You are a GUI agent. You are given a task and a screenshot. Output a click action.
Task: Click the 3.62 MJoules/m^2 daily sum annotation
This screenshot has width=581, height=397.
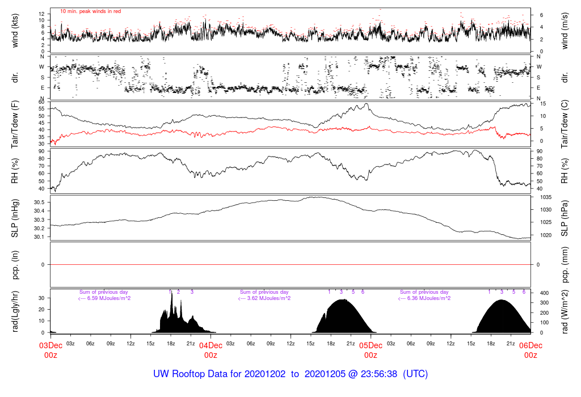(x=264, y=298)
